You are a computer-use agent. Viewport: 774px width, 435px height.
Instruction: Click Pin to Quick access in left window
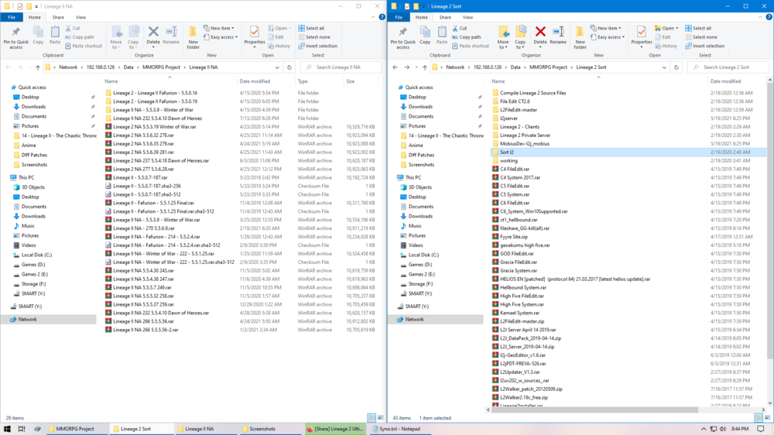point(16,36)
